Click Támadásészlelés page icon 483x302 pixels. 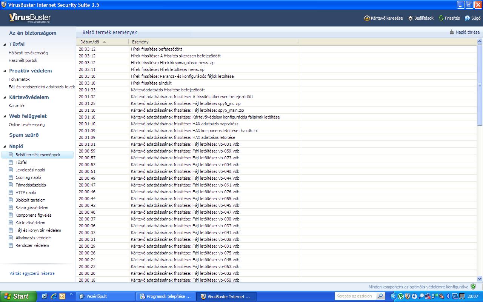point(11,185)
